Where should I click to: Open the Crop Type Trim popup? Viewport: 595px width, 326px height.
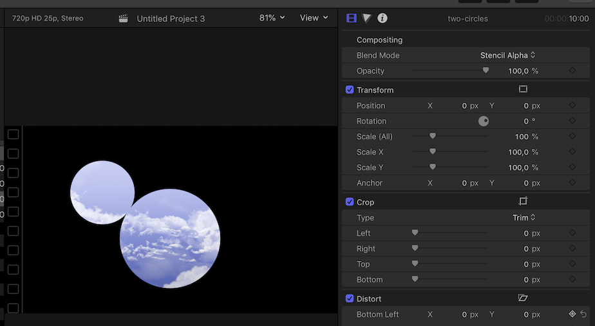pyautogui.click(x=524, y=218)
